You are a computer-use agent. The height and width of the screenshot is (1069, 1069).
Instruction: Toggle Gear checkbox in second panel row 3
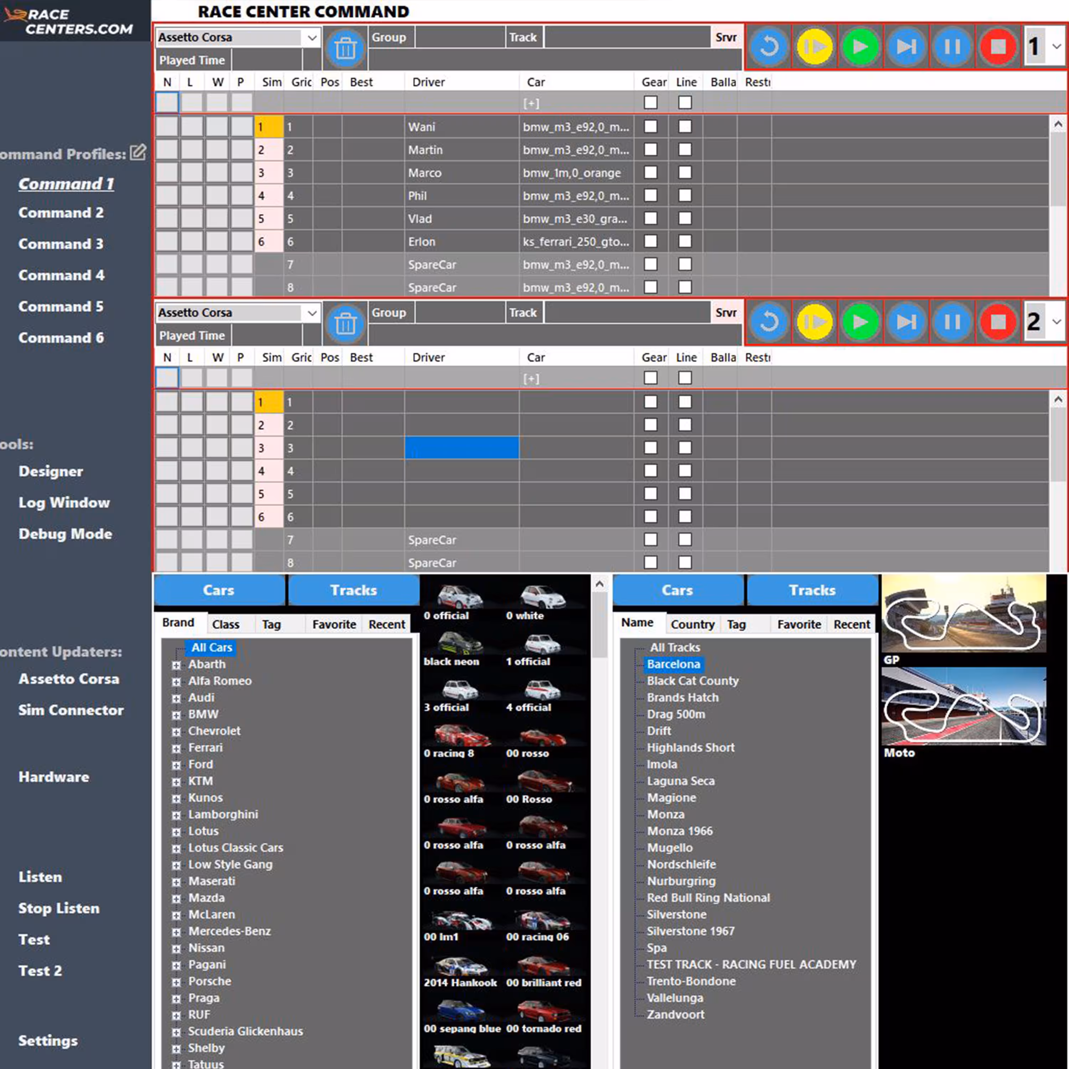click(651, 448)
